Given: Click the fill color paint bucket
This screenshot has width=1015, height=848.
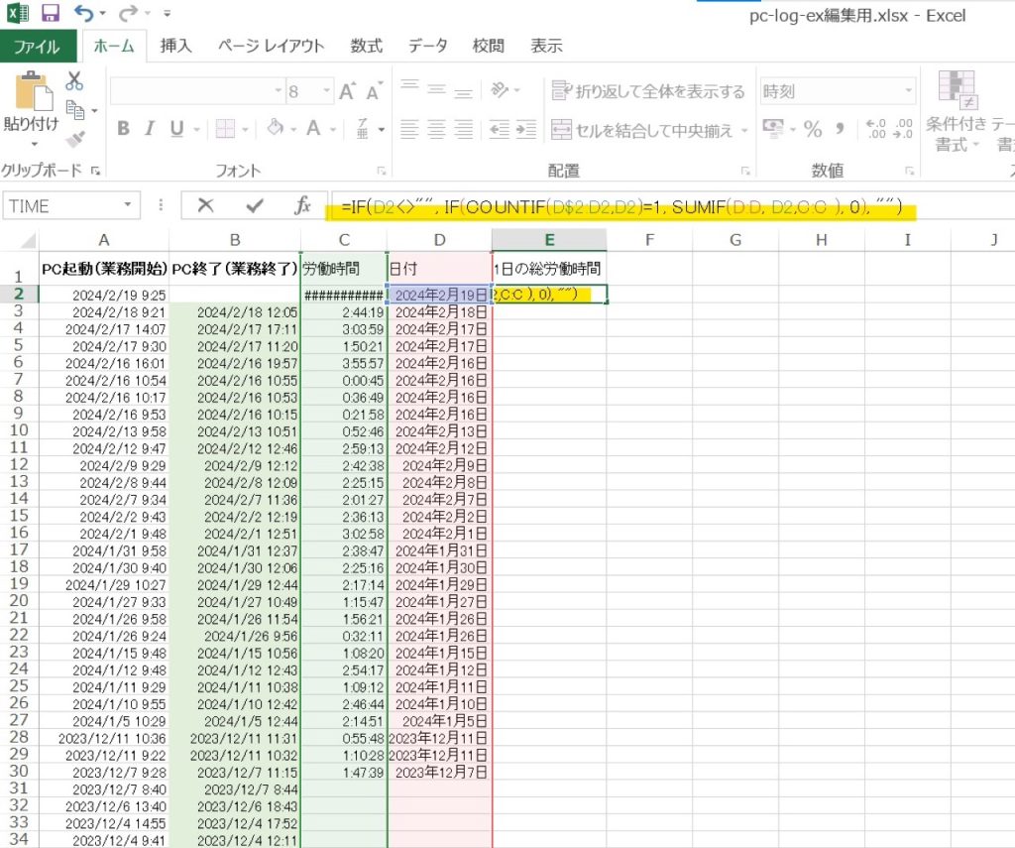Looking at the screenshot, I should coord(276,128).
